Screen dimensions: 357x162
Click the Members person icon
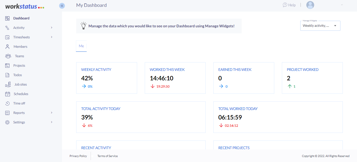pyautogui.click(x=8, y=46)
